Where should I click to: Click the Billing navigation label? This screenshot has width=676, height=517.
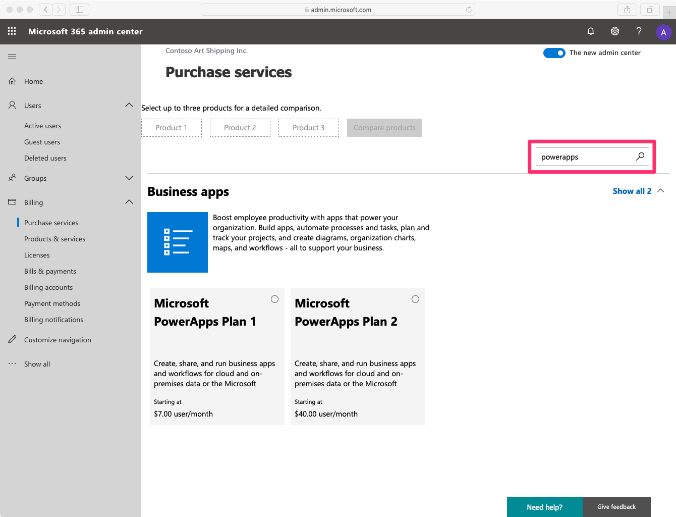[x=33, y=202]
